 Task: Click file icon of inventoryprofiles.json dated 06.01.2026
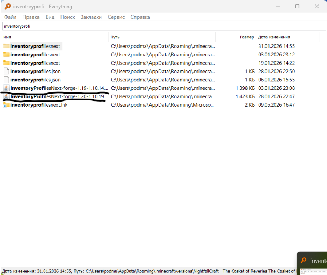point(7,80)
